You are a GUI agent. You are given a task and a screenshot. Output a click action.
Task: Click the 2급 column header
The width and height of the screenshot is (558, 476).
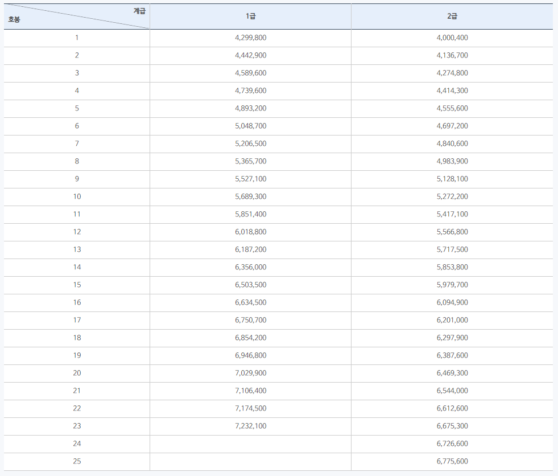tap(452, 16)
